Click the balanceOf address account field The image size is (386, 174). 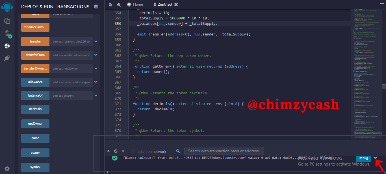71,95
